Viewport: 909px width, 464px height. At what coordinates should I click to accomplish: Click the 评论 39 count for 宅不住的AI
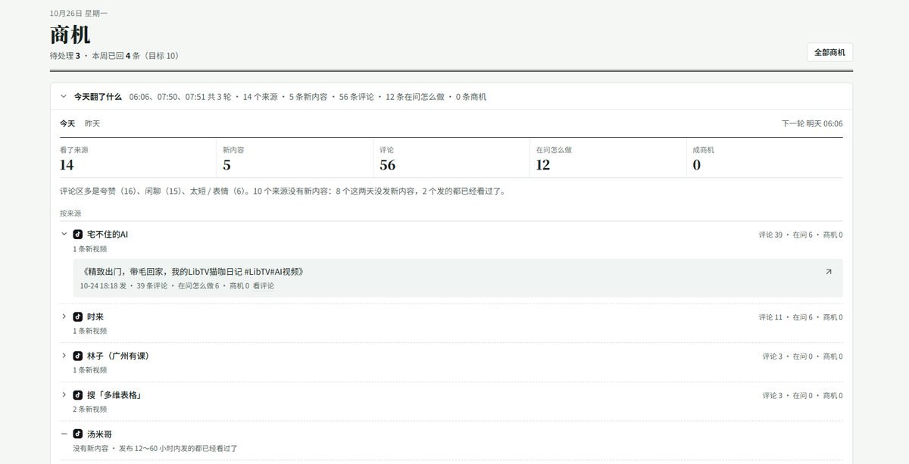[770, 235]
